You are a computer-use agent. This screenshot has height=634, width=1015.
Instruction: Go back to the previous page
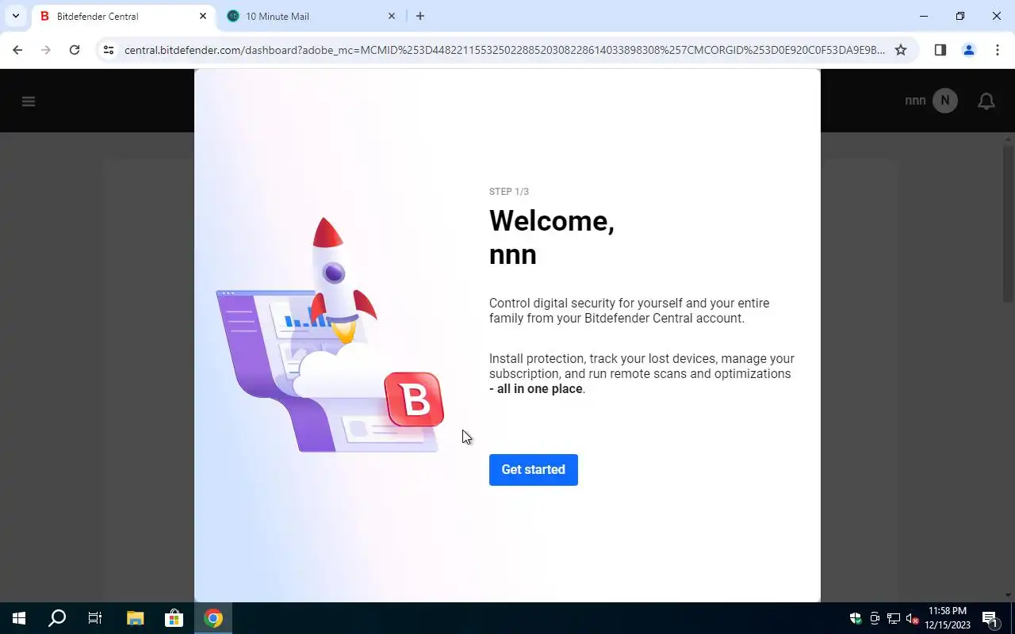click(x=17, y=50)
